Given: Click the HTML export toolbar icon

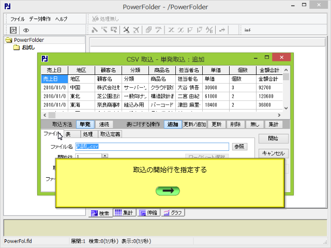Looking at the screenshot, I should pos(158,30).
